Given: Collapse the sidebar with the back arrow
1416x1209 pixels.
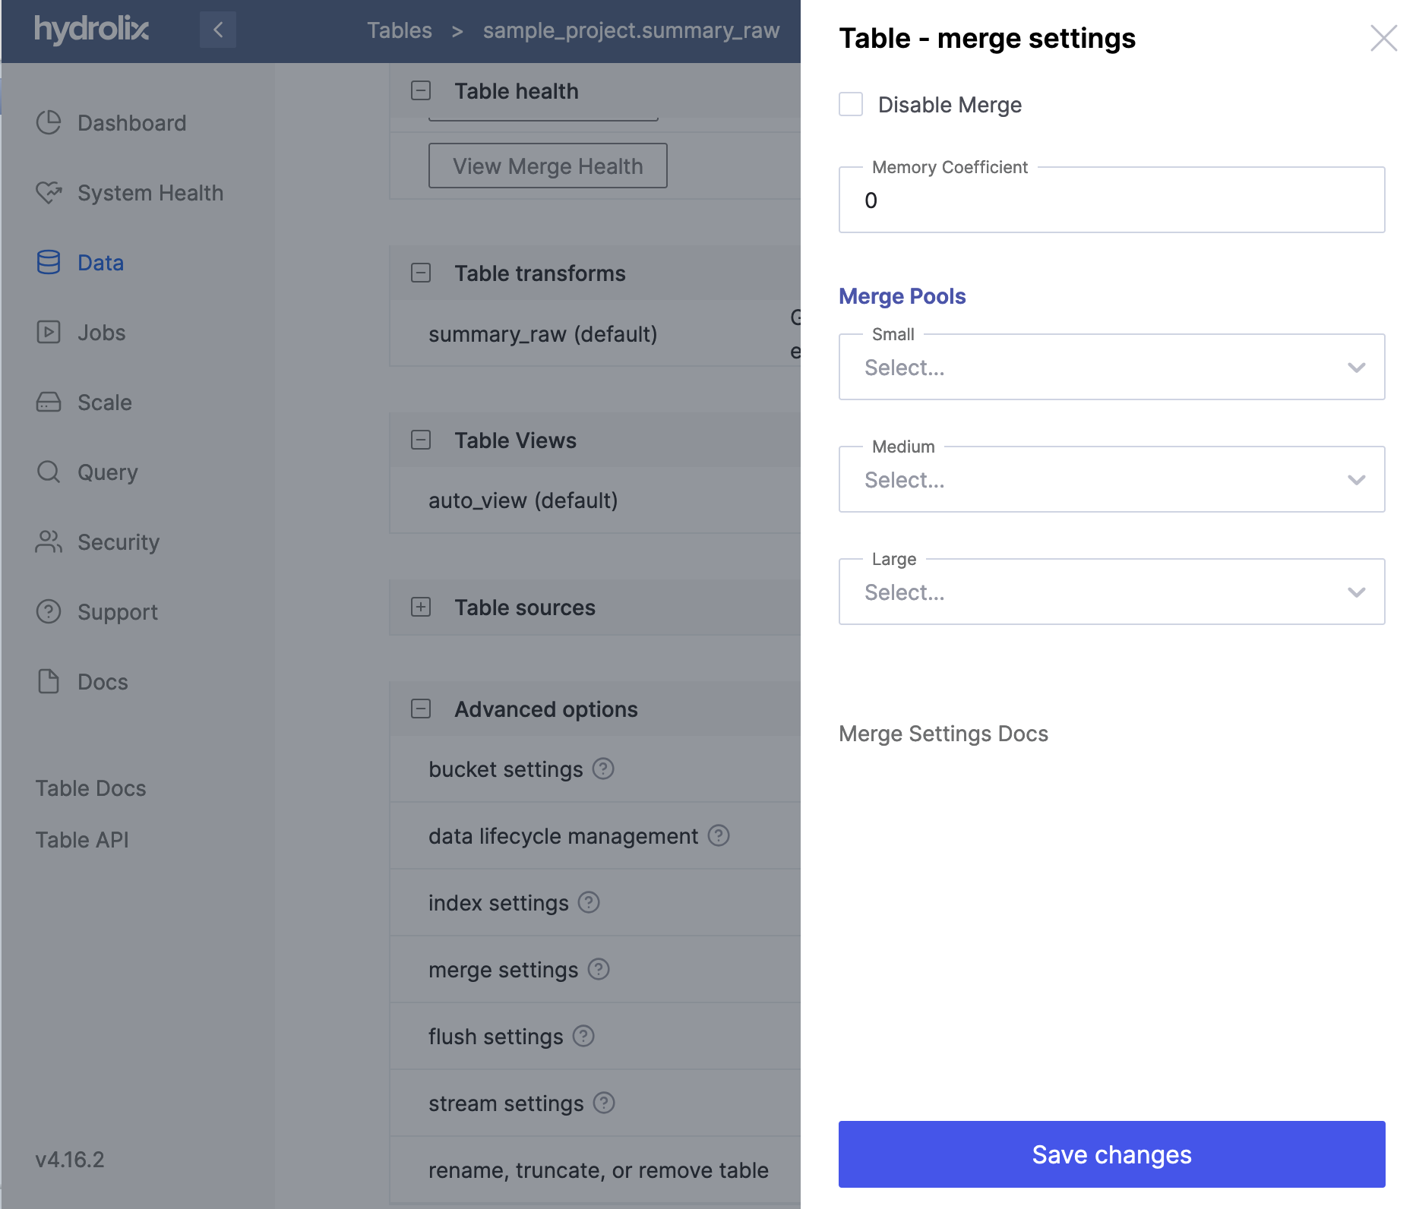Looking at the screenshot, I should click(x=218, y=30).
